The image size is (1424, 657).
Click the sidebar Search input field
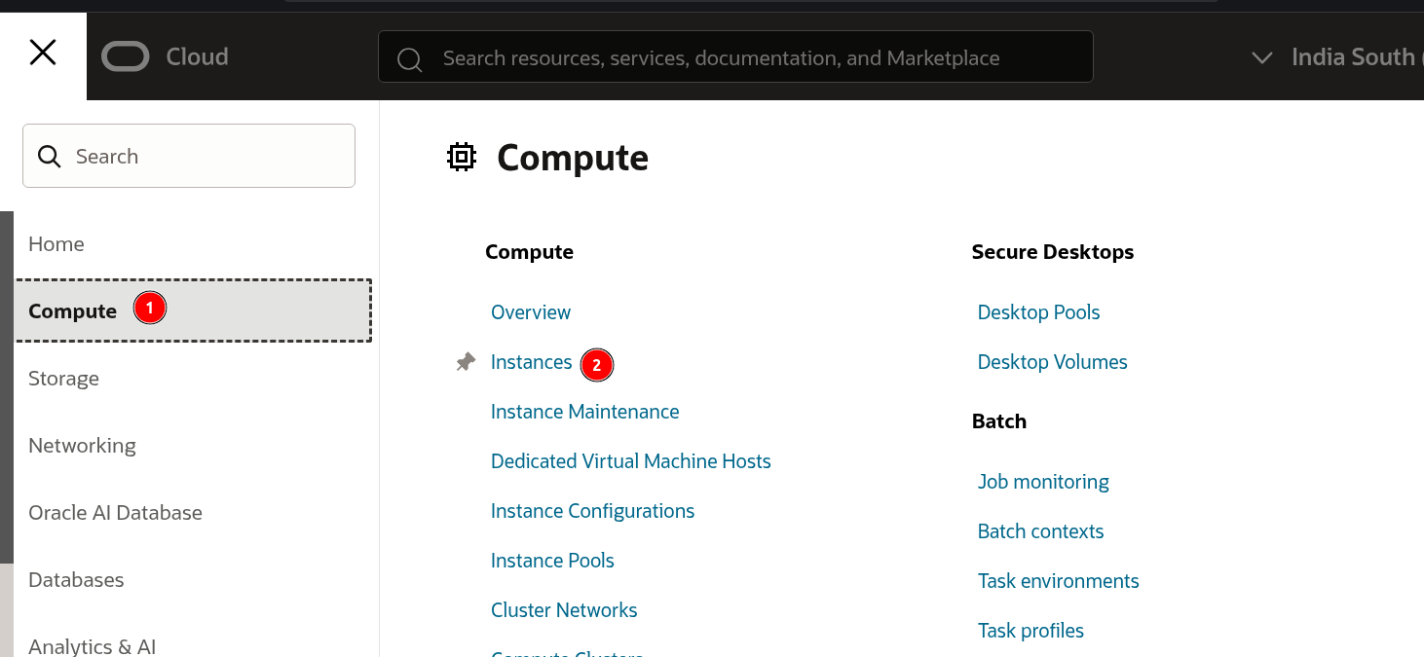(189, 156)
